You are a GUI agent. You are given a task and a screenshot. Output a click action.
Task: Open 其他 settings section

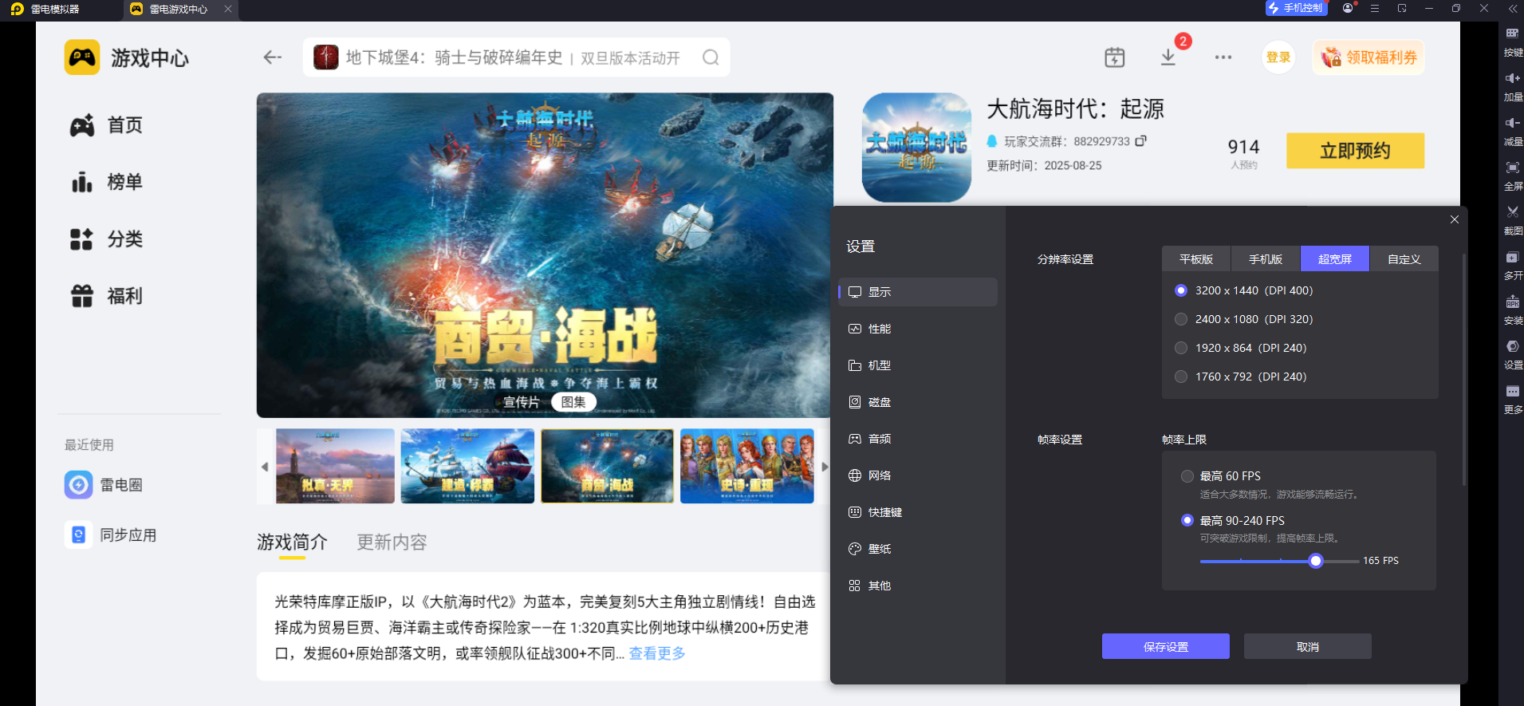click(x=918, y=586)
